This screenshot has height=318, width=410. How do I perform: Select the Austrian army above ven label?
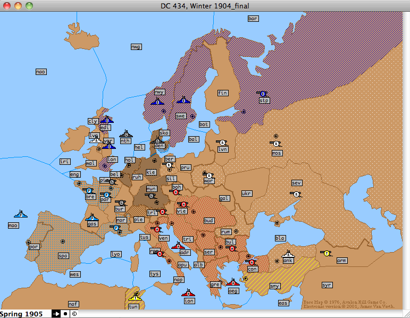157,229
